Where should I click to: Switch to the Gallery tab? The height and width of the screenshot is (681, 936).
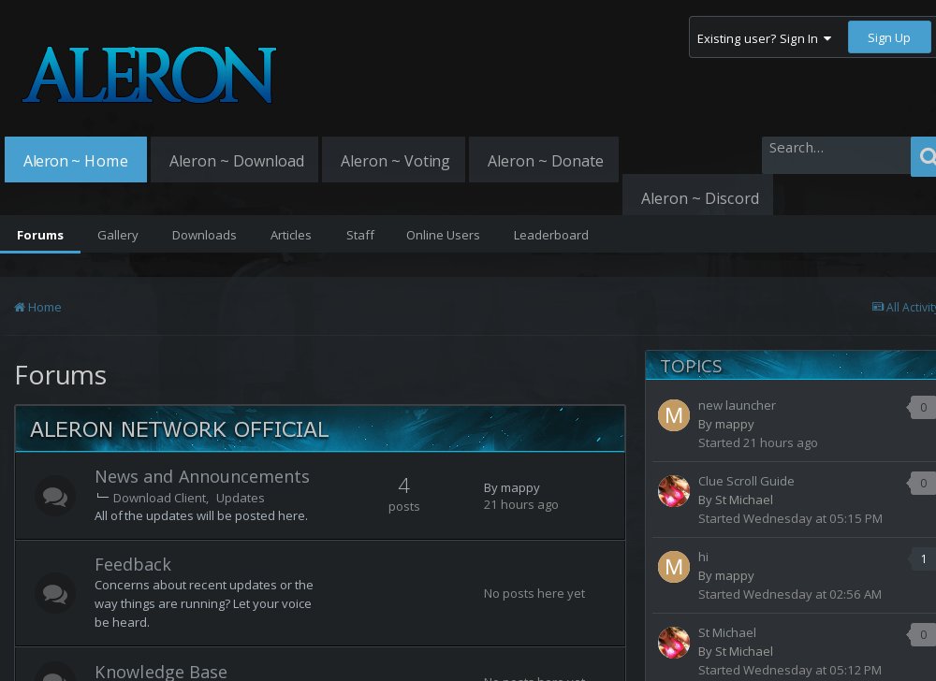coord(117,235)
